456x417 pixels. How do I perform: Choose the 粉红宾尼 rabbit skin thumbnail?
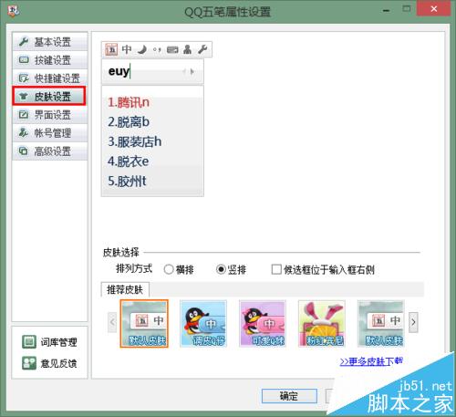(x=322, y=324)
